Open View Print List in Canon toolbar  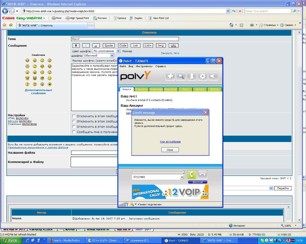[159, 18]
